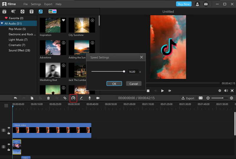Screen dimensions: 236x159
Task: Enter fullscreen preview mode
Action: 232,91
